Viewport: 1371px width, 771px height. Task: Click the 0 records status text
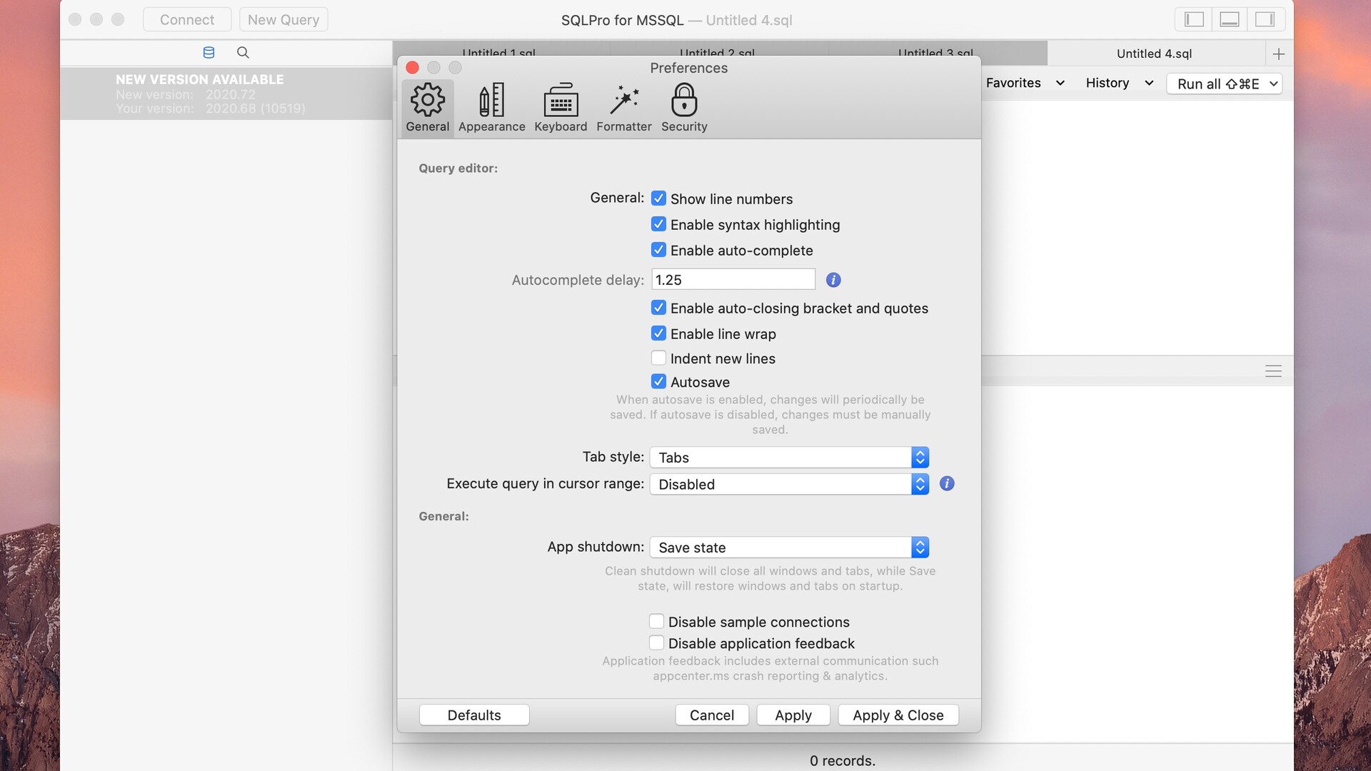(842, 760)
